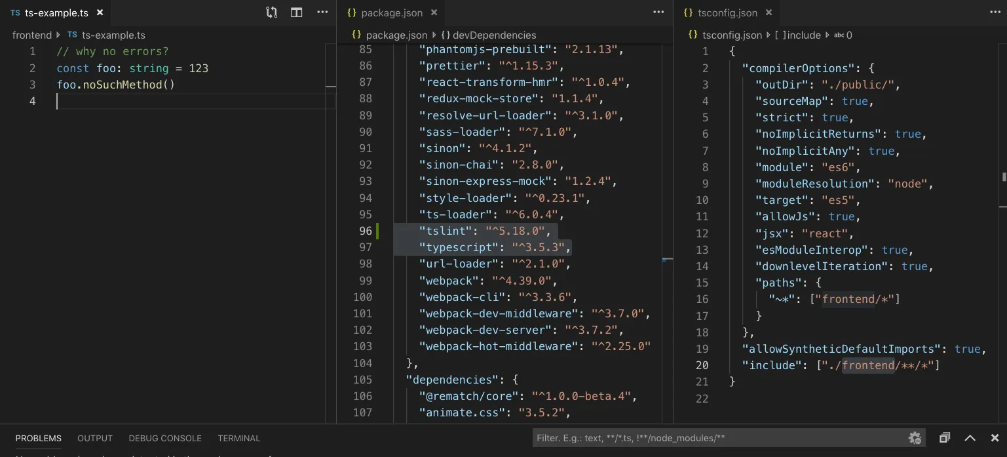Open the TERMINAL panel tab

pos(239,438)
